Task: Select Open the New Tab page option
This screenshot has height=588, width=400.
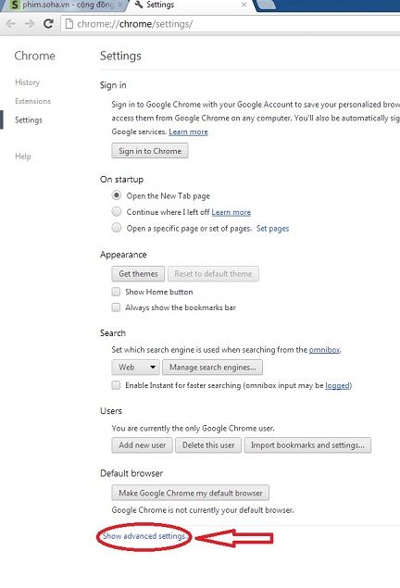Action: [x=117, y=195]
